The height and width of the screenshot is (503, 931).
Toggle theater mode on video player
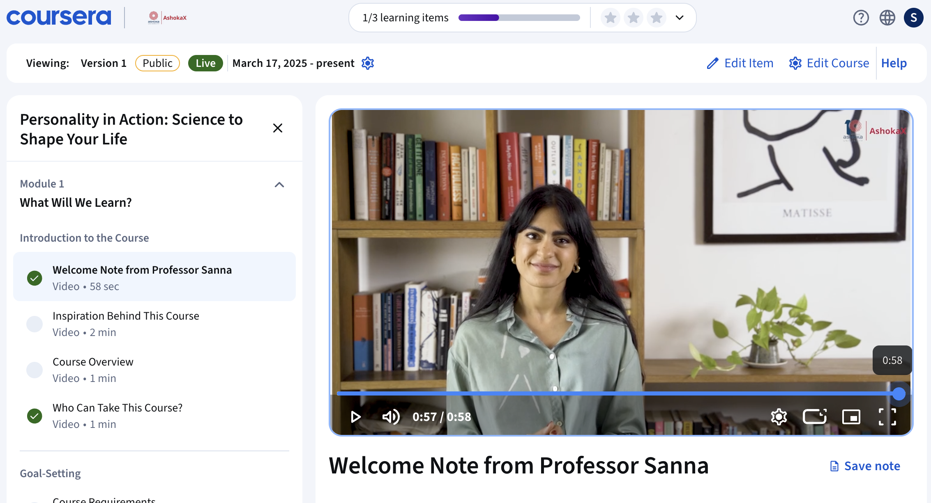[x=815, y=417]
